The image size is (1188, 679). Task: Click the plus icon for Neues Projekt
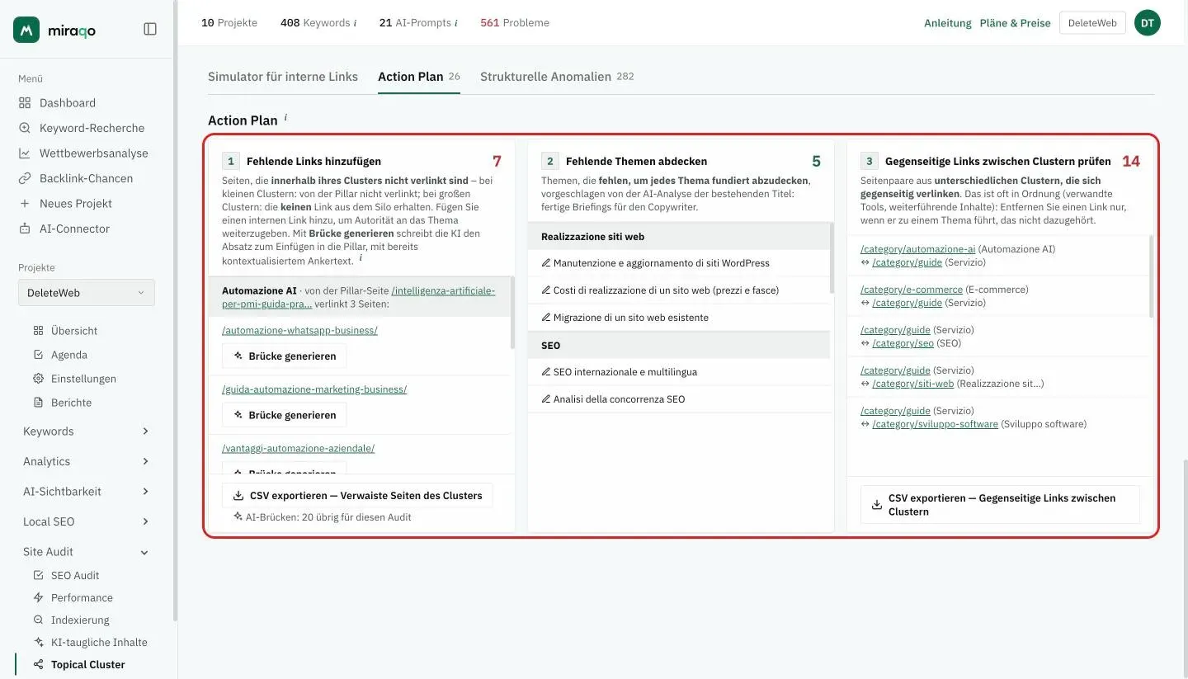[x=25, y=204]
